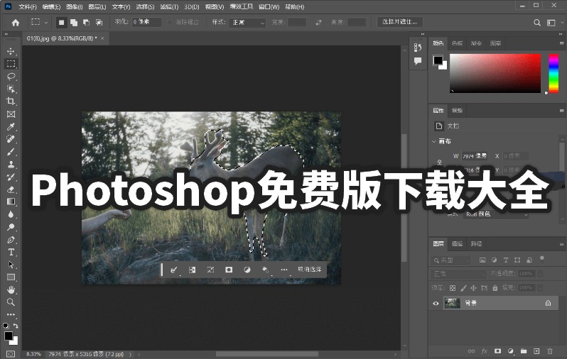Open the 文件(F) menu
This screenshot has width=567, height=359.
28,6
